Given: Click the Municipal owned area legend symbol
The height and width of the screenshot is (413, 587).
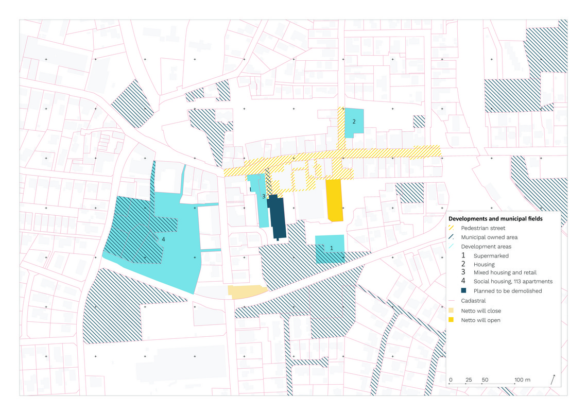Looking at the screenshot, I should click(451, 237).
